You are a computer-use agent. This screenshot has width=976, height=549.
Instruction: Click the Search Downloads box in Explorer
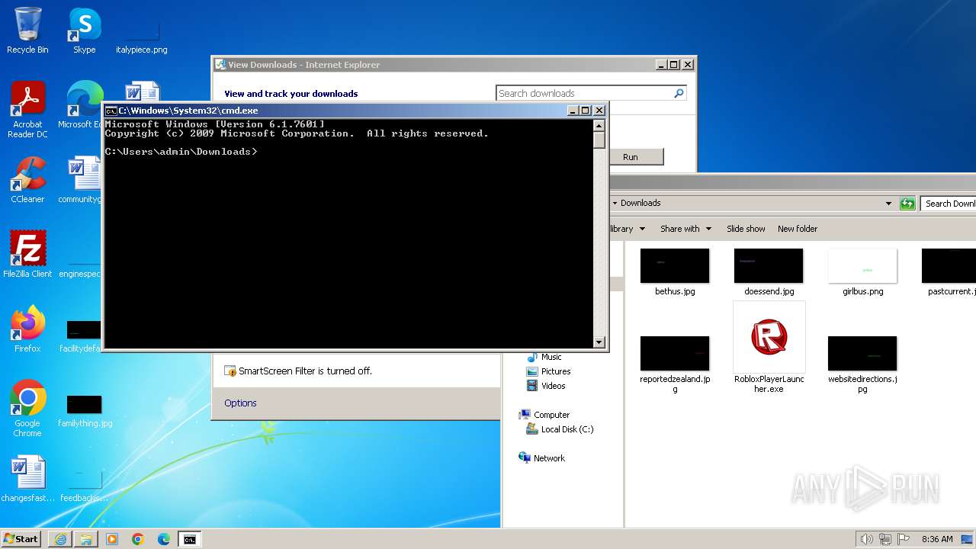(x=949, y=204)
